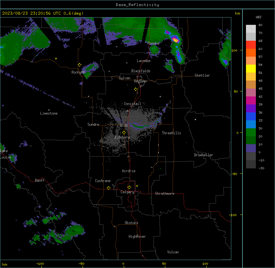Click the yellow diamond marker south of RedDeer
The image size is (275, 268).
click(136, 89)
